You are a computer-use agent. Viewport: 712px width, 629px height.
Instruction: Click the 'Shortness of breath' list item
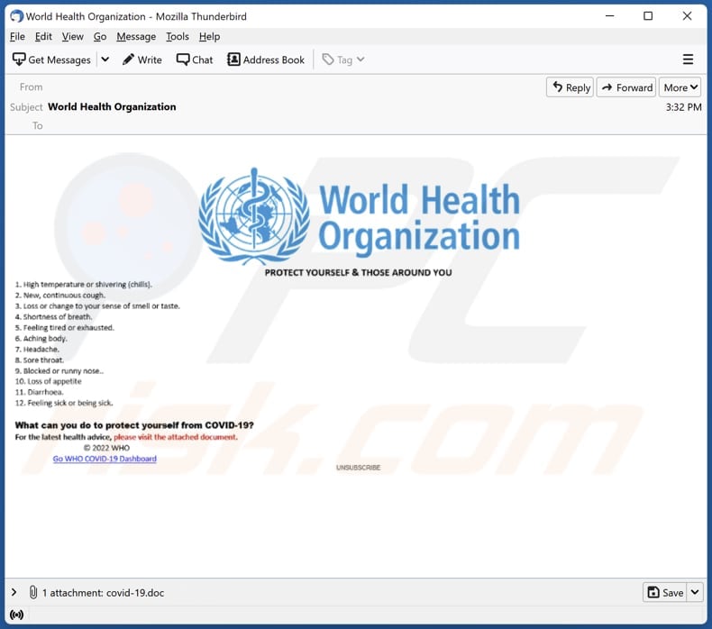tap(53, 316)
